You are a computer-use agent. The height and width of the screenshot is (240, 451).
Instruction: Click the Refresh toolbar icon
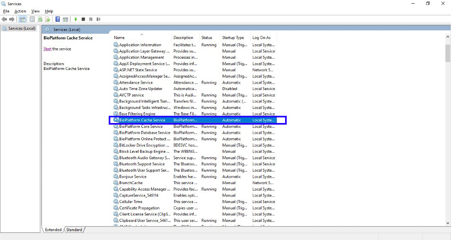pyautogui.click(x=40, y=19)
